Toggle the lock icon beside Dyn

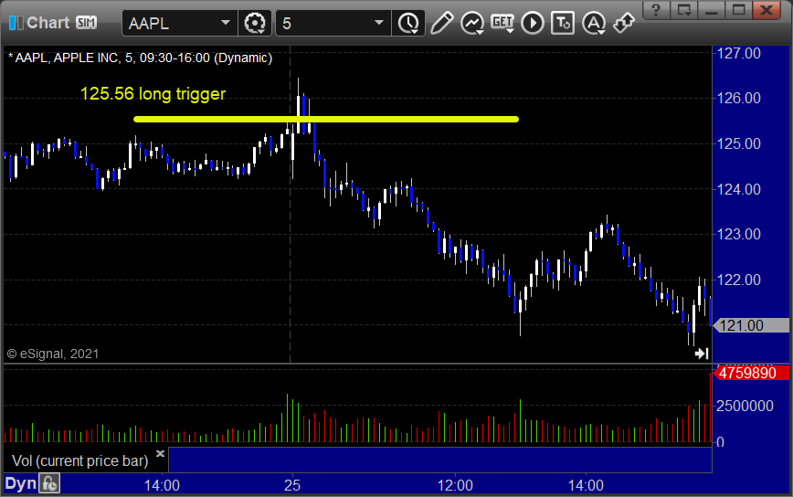tap(49, 484)
